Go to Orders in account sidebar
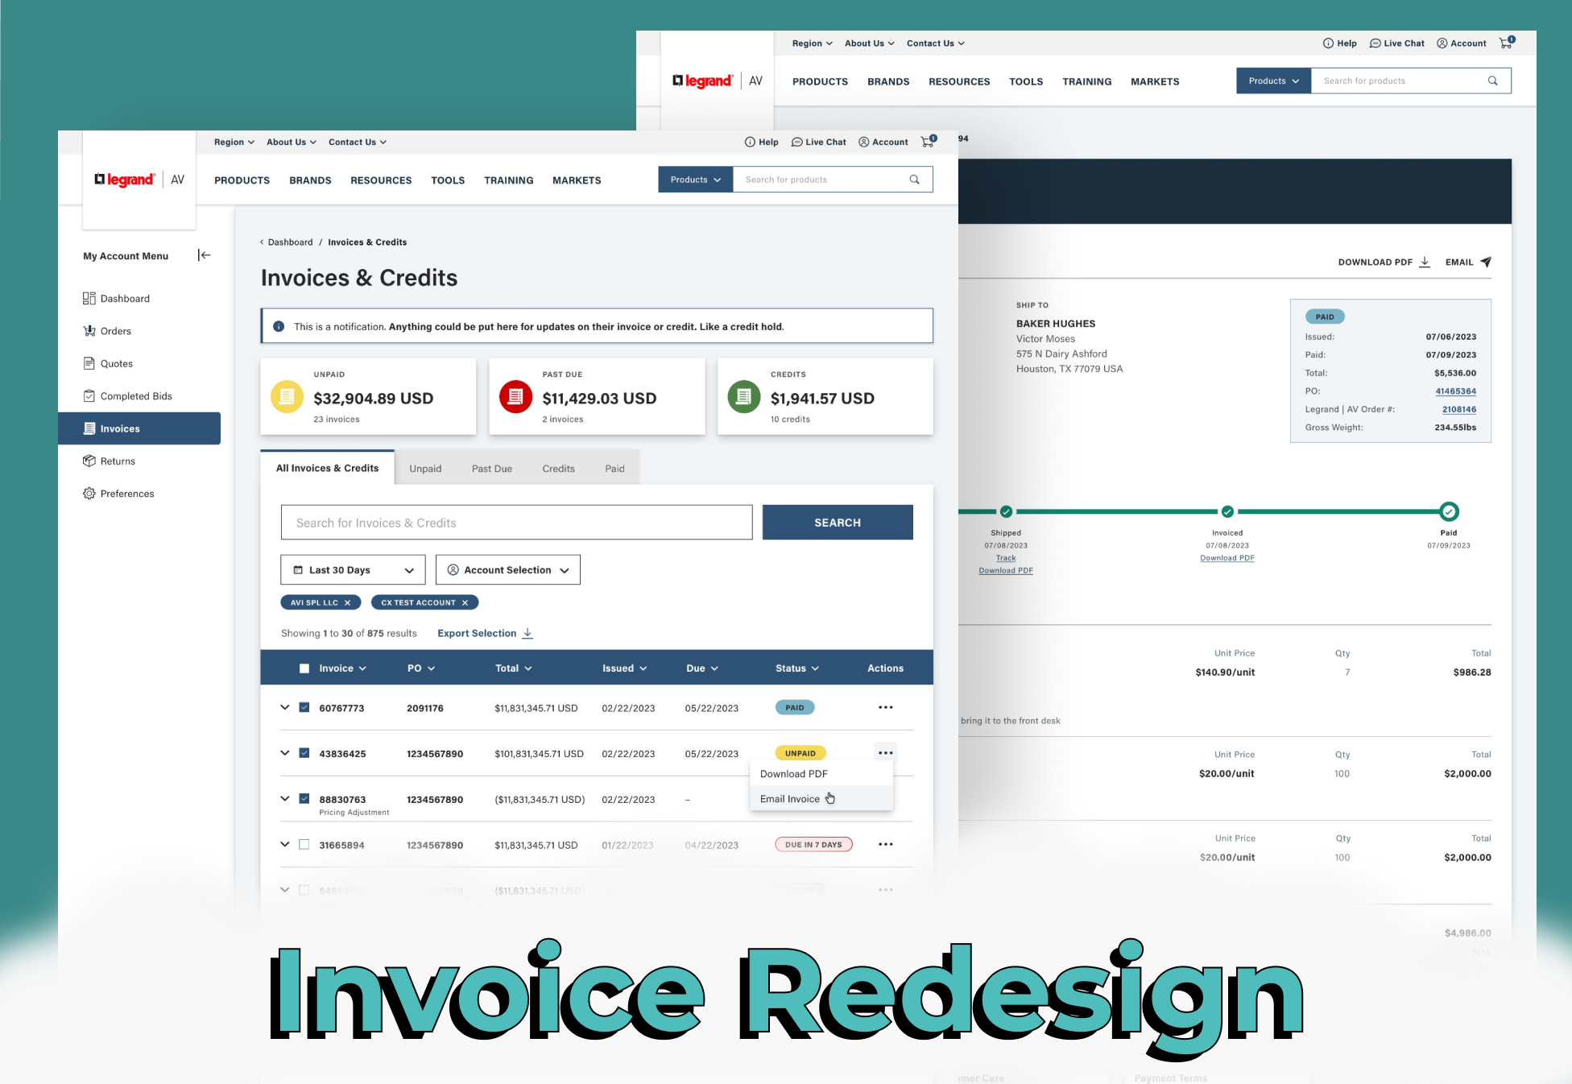This screenshot has width=1572, height=1084. pyautogui.click(x=107, y=331)
